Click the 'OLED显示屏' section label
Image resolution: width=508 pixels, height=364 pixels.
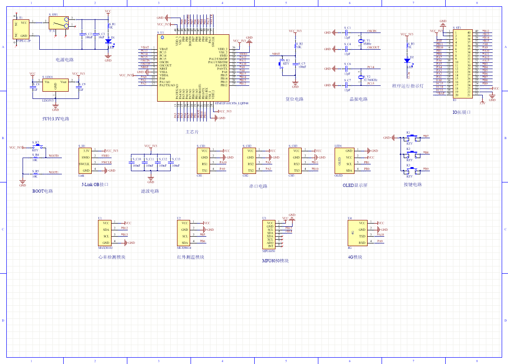[x=355, y=185]
